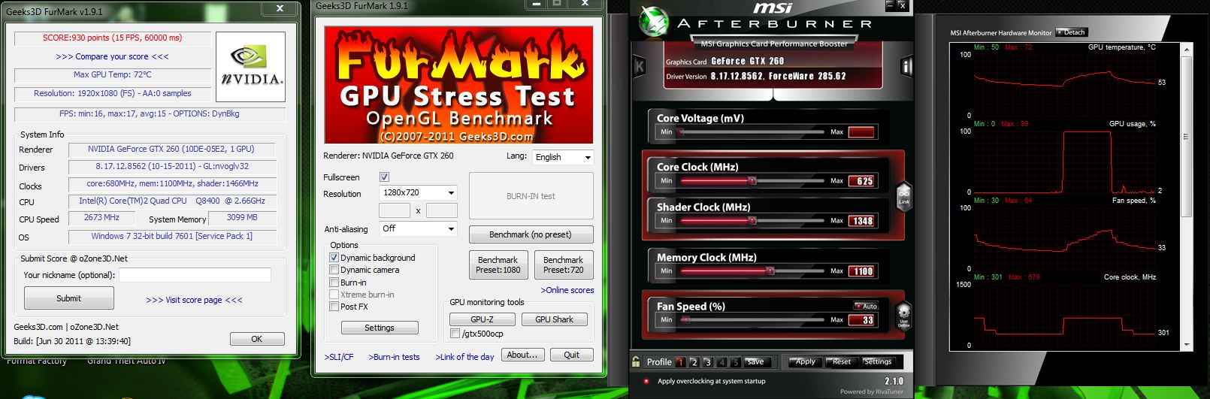The height and width of the screenshot is (399, 1210).
Task: Click the custom resolution height field
Action: [442, 210]
